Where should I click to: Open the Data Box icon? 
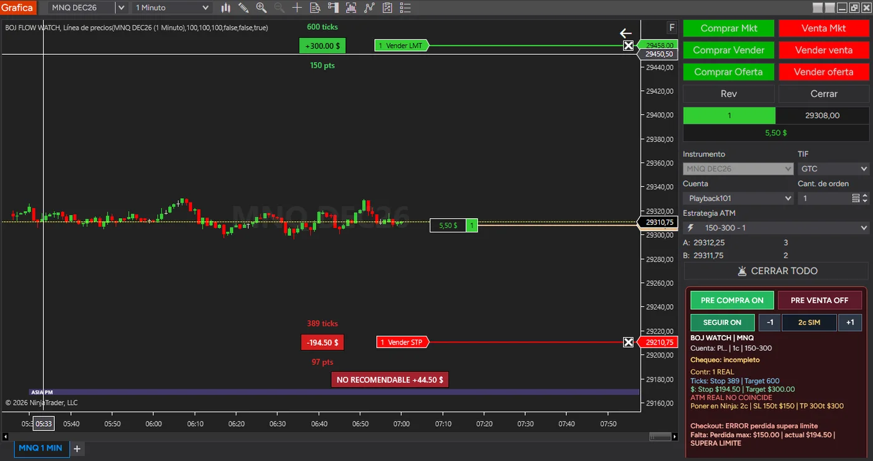tap(316, 7)
